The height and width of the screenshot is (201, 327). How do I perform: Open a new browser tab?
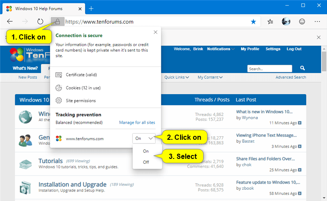[x=91, y=9]
